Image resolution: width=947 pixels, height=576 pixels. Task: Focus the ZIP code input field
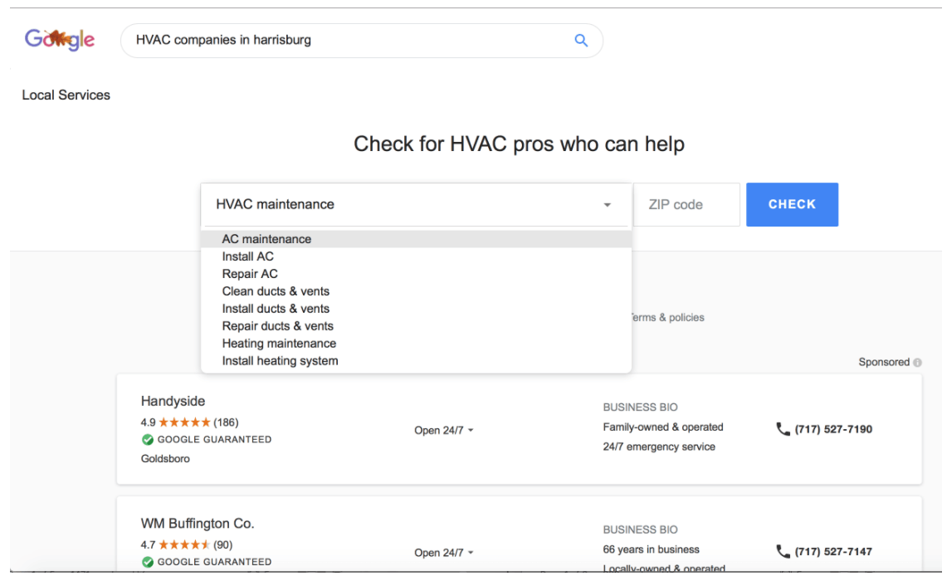[x=686, y=205]
